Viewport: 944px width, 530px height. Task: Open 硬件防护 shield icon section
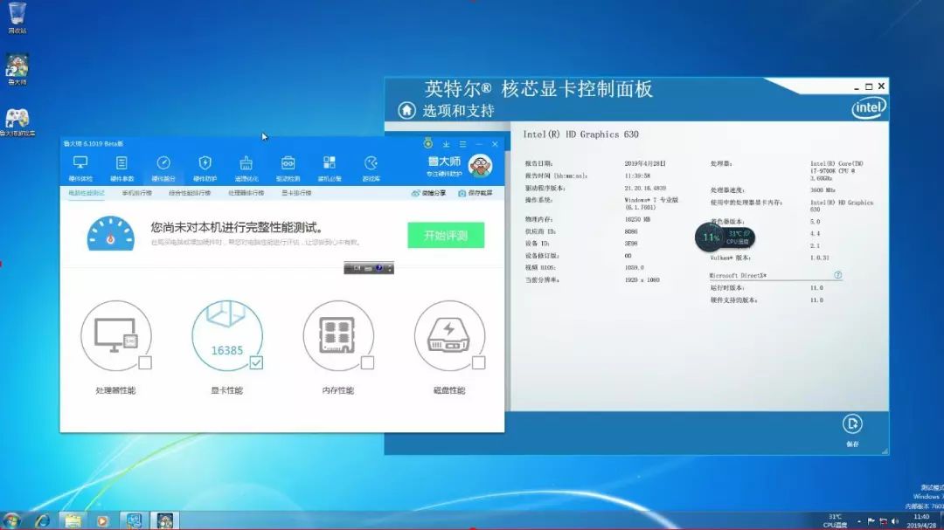point(205,168)
